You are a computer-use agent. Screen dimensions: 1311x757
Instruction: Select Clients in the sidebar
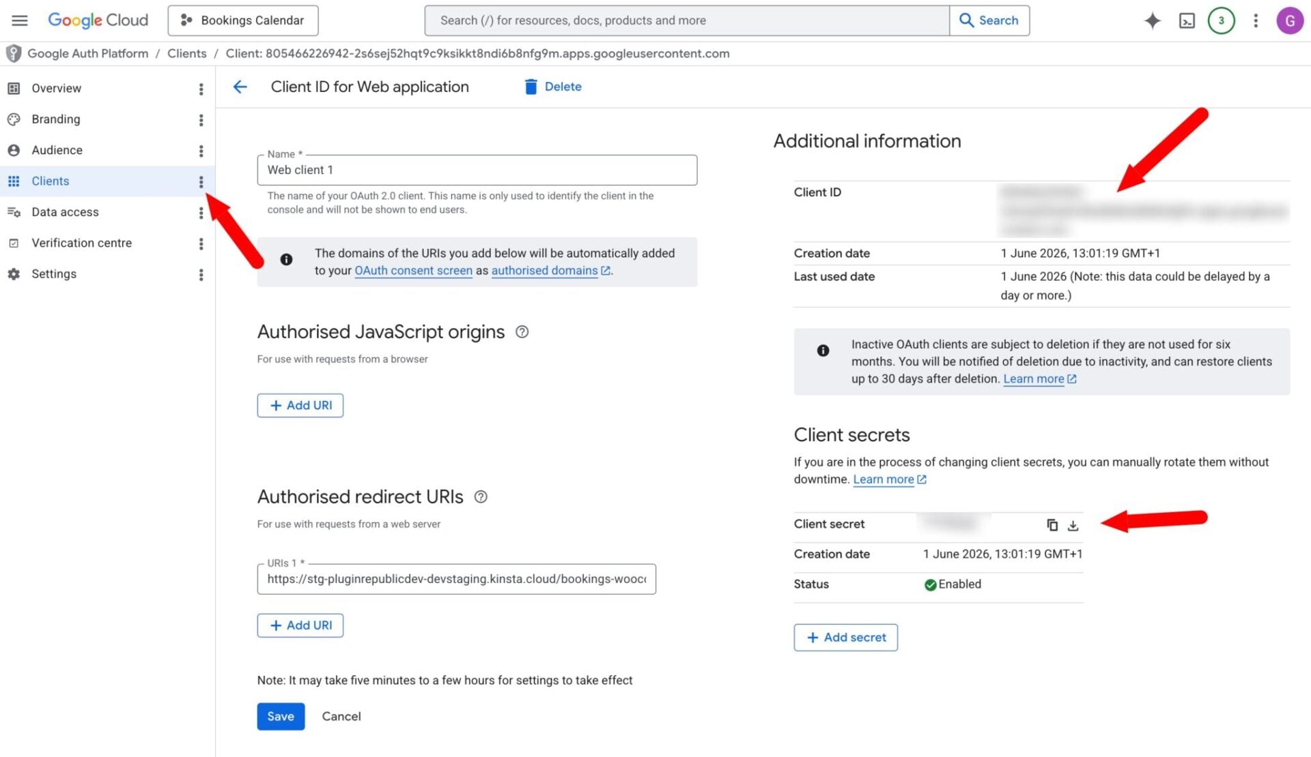tap(50, 181)
